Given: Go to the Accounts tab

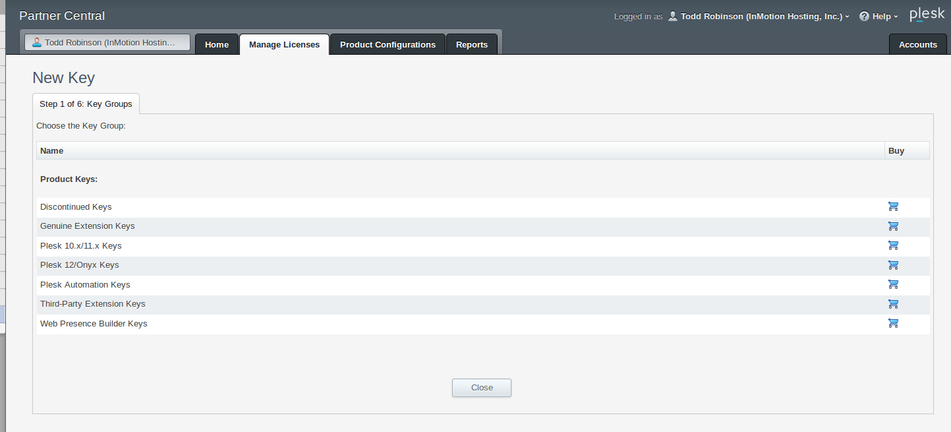Looking at the screenshot, I should point(917,45).
